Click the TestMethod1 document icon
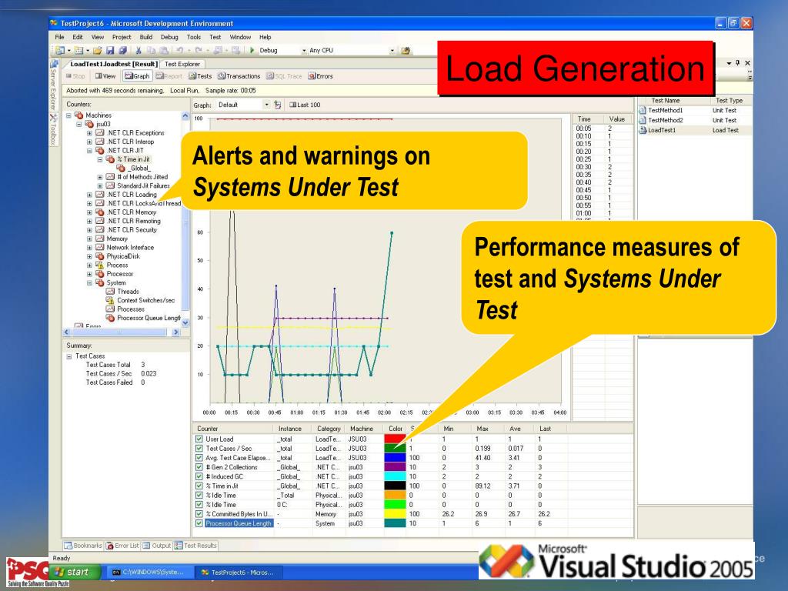The image size is (788, 591). click(x=643, y=110)
